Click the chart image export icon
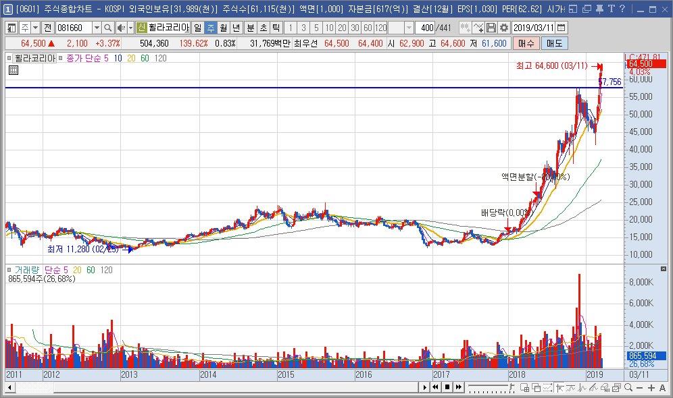Image resolution: width=673 pixels, height=398 pixels. click(x=616, y=387)
